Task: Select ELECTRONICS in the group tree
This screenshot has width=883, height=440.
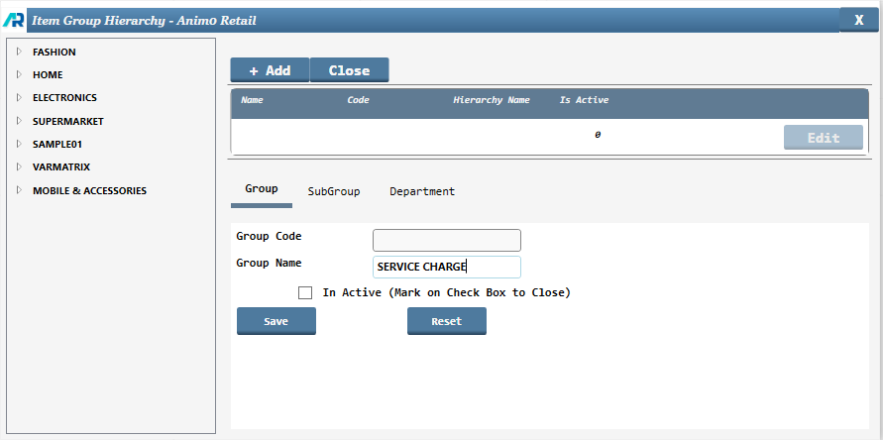Action: pyautogui.click(x=64, y=98)
